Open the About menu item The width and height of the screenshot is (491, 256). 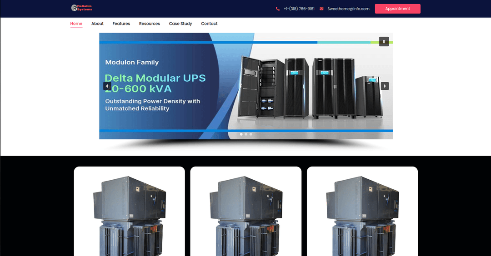tap(97, 24)
